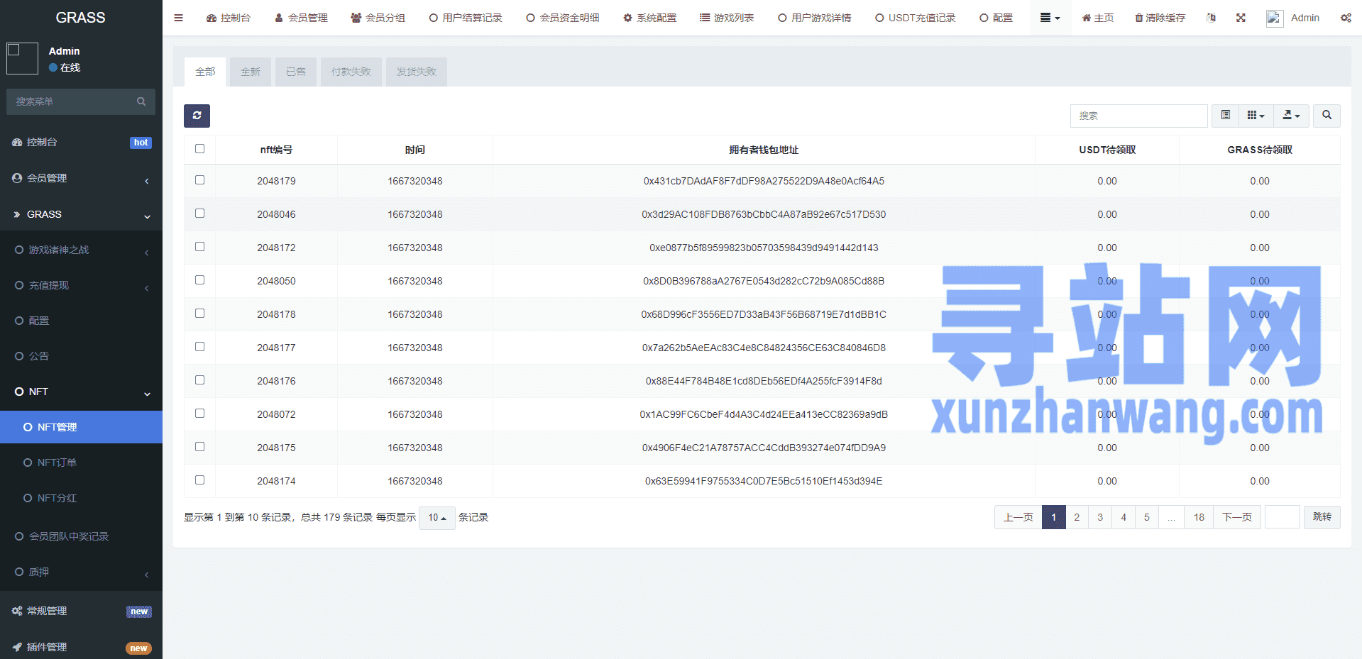Open 会员管理 in top navigation
Screen dimensions: 1362x659
301,18
